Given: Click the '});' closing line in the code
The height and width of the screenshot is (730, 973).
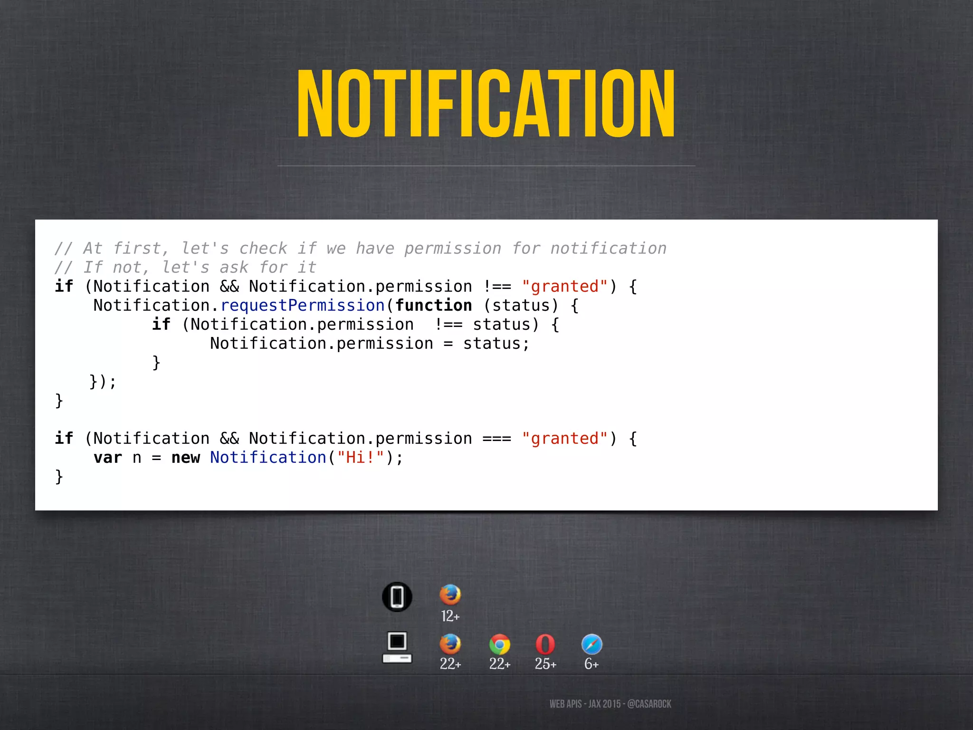Looking at the screenshot, I should click(x=103, y=381).
